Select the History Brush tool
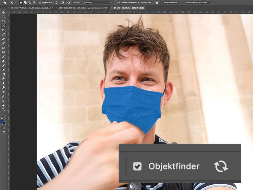Screen dimensions: 253x190 point(3,65)
